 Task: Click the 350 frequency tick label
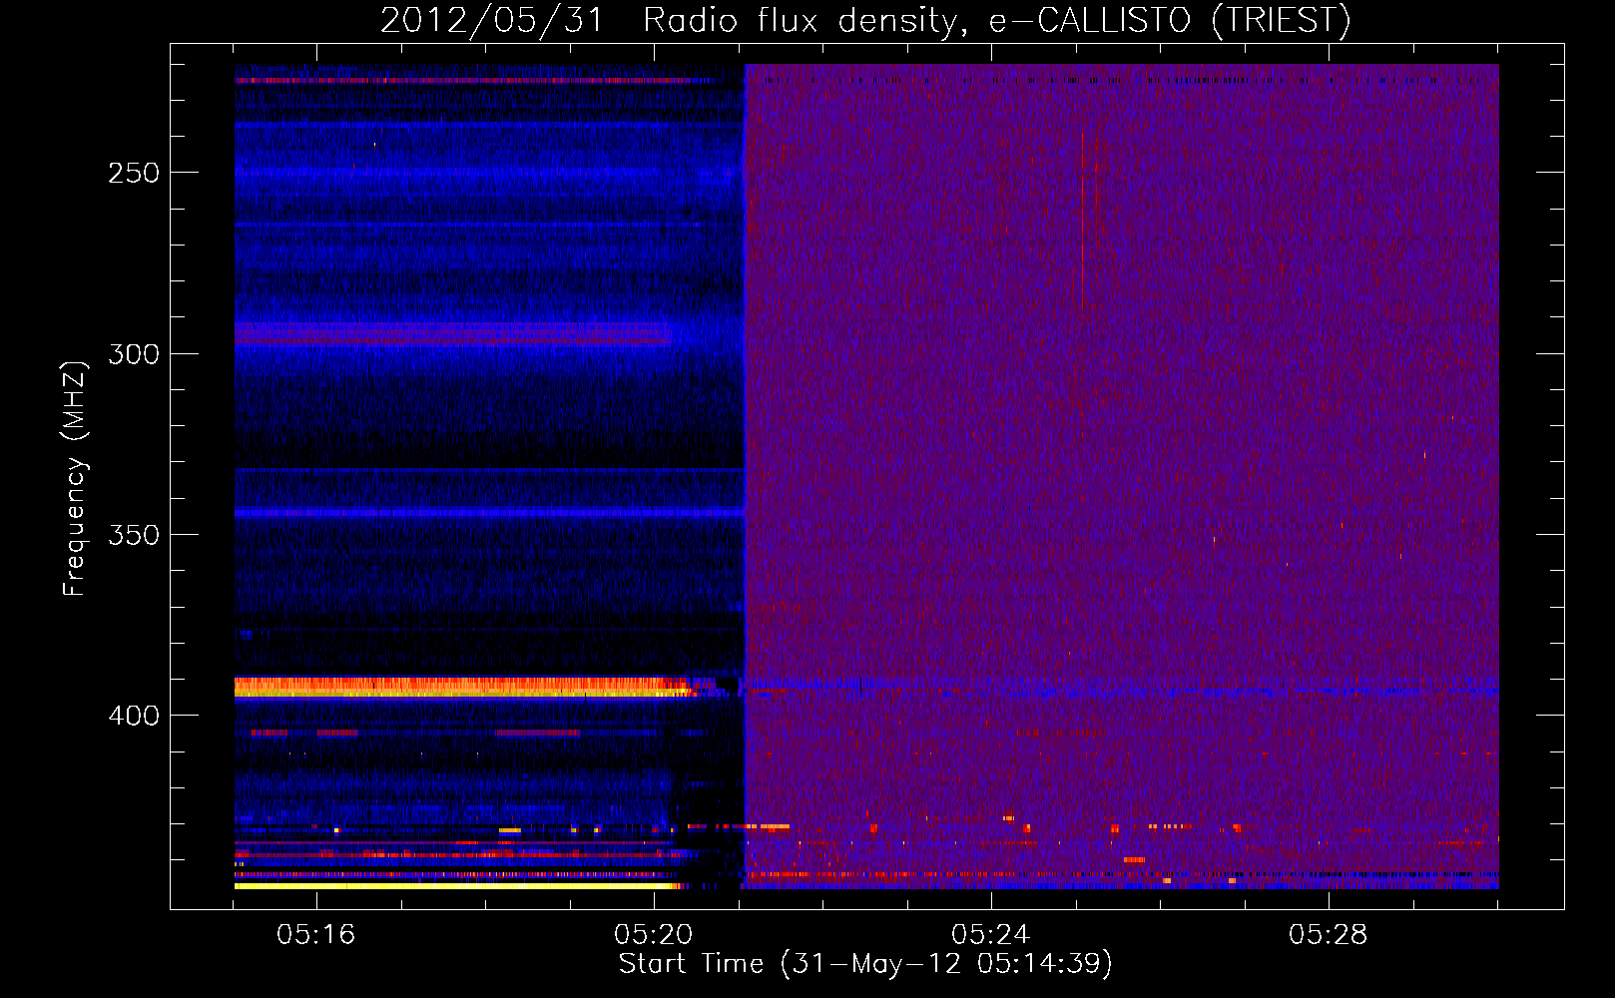click(134, 535)
